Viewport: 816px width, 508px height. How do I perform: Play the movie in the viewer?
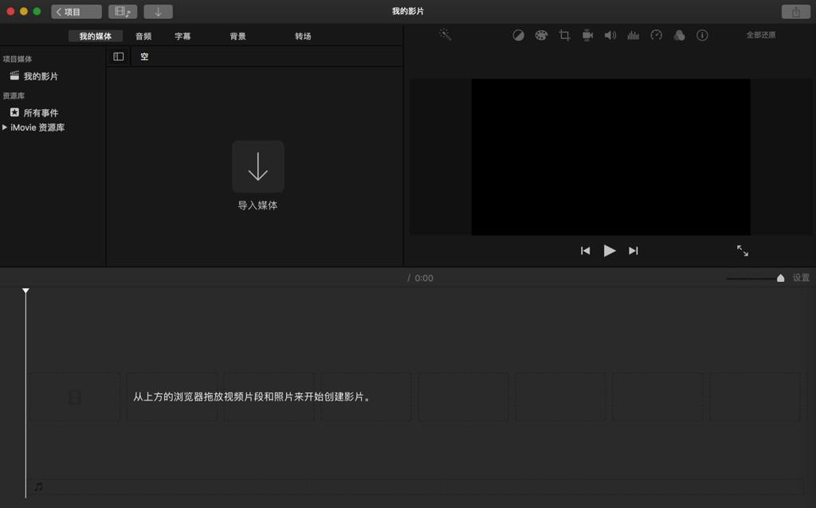(x=610, y=251)
